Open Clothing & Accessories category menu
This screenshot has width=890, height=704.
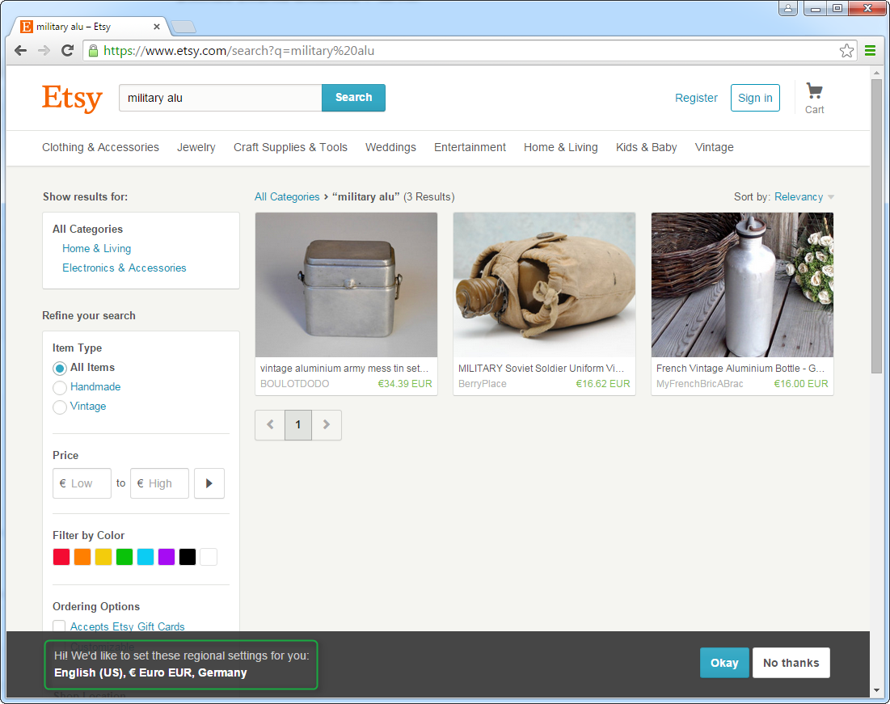tap(100, 147)
